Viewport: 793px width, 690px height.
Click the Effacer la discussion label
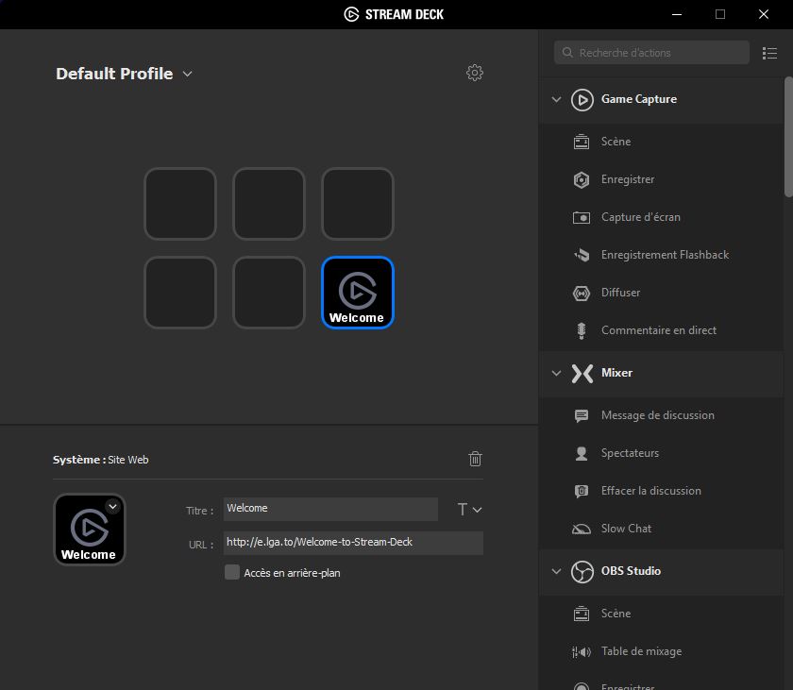point(650,491)
